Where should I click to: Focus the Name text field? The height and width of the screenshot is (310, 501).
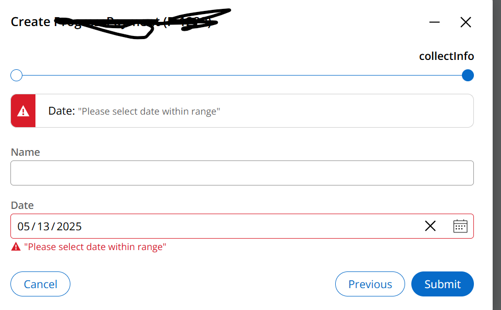[x=242, y=173]
